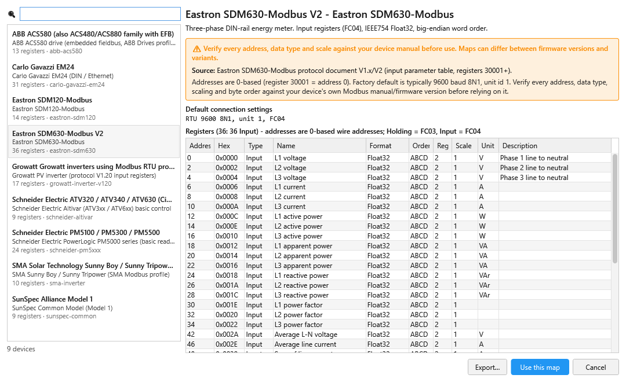The height and width of the screenshot is (382, 626).
Task: Select the L1 voltage register row
Action: point(398,158)
